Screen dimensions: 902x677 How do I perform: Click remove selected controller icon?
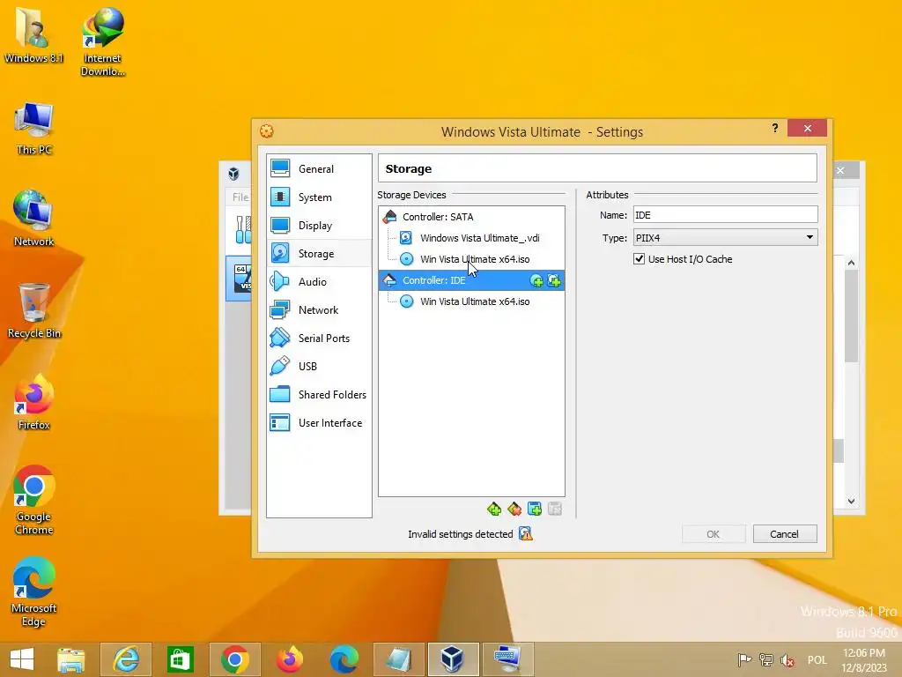[x=514, y=509]
